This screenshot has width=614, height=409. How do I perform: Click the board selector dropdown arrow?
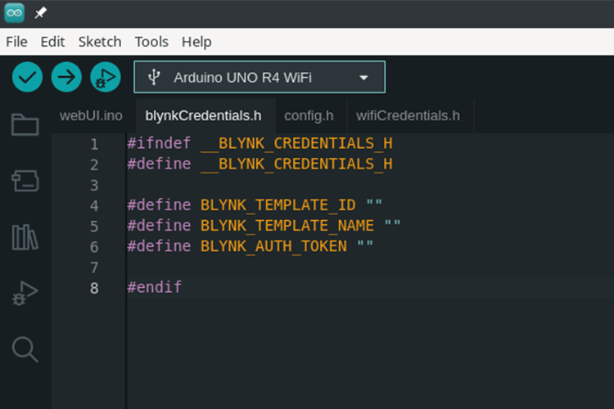tap(363, 78)
